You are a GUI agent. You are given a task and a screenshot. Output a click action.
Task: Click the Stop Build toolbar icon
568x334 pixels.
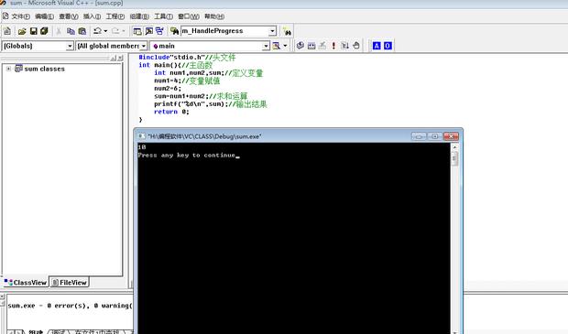pyautogui.click(x=322, y=46)
